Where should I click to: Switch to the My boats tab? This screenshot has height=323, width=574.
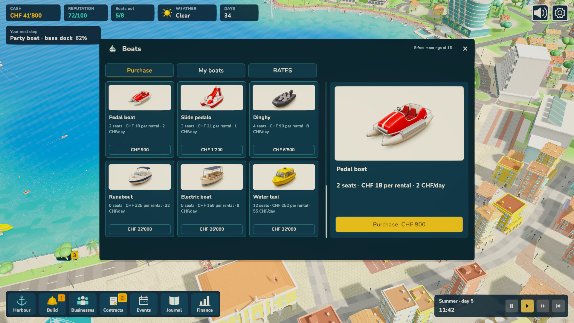click(211, 71)
